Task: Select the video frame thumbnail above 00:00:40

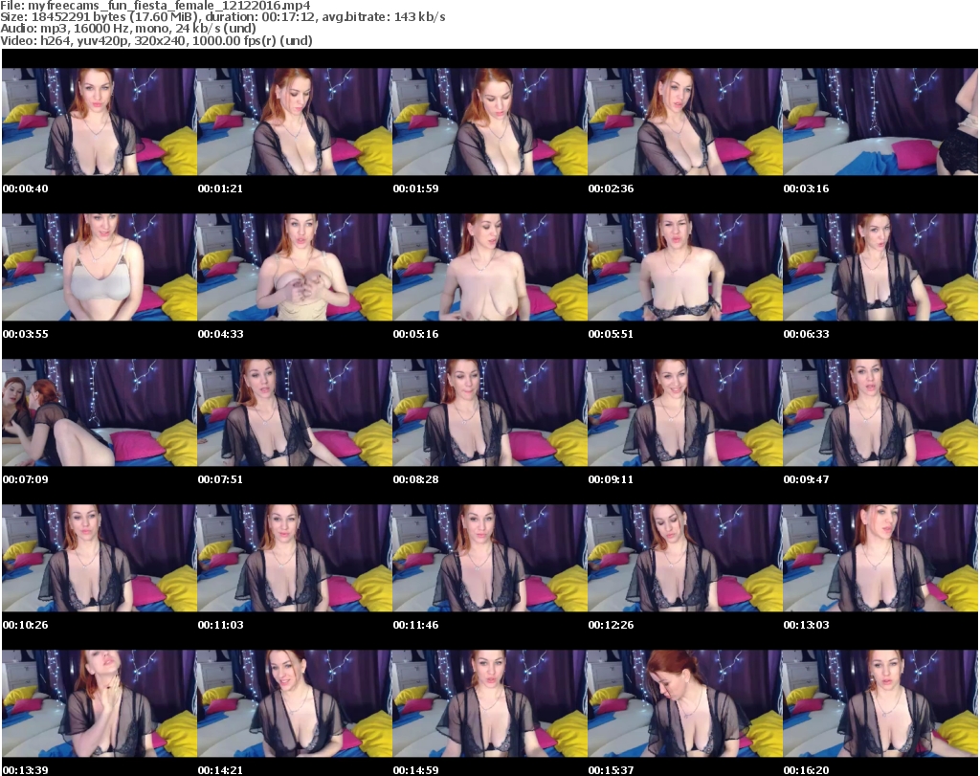Action: 100,122
